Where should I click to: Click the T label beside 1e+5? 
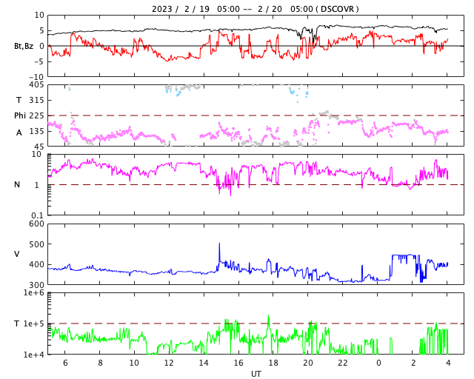pyautogui.click(x=17, y=323)
